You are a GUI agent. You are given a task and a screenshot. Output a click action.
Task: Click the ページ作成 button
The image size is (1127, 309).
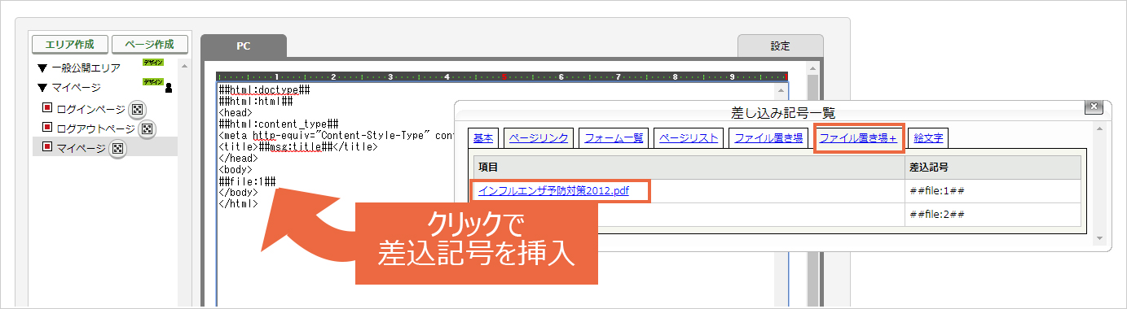pos(150,44)
